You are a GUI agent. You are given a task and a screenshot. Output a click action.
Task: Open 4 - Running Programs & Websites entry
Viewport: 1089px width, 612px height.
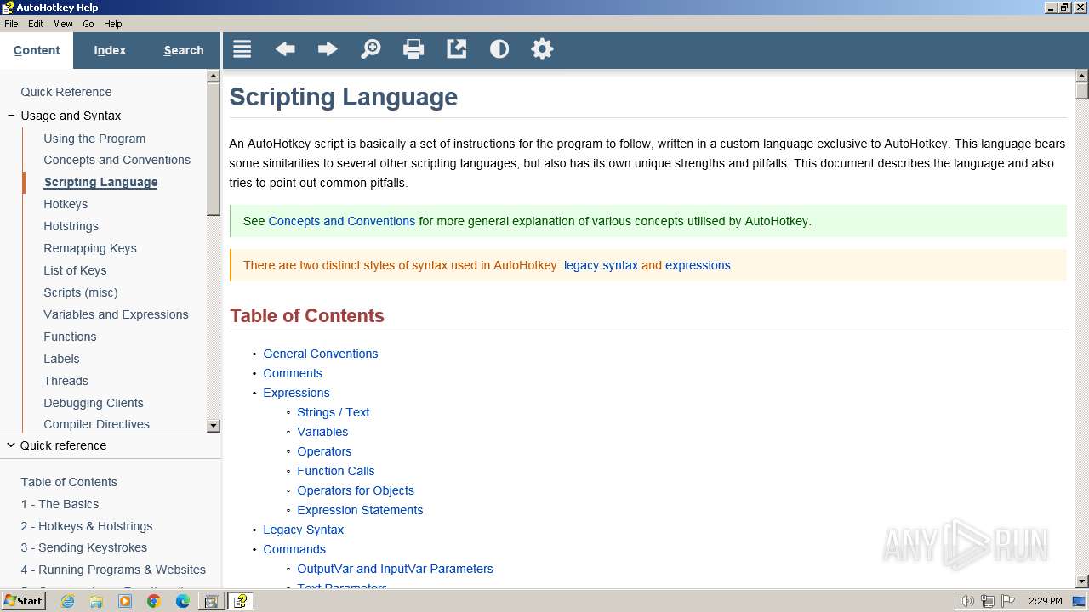click(113, 569)
